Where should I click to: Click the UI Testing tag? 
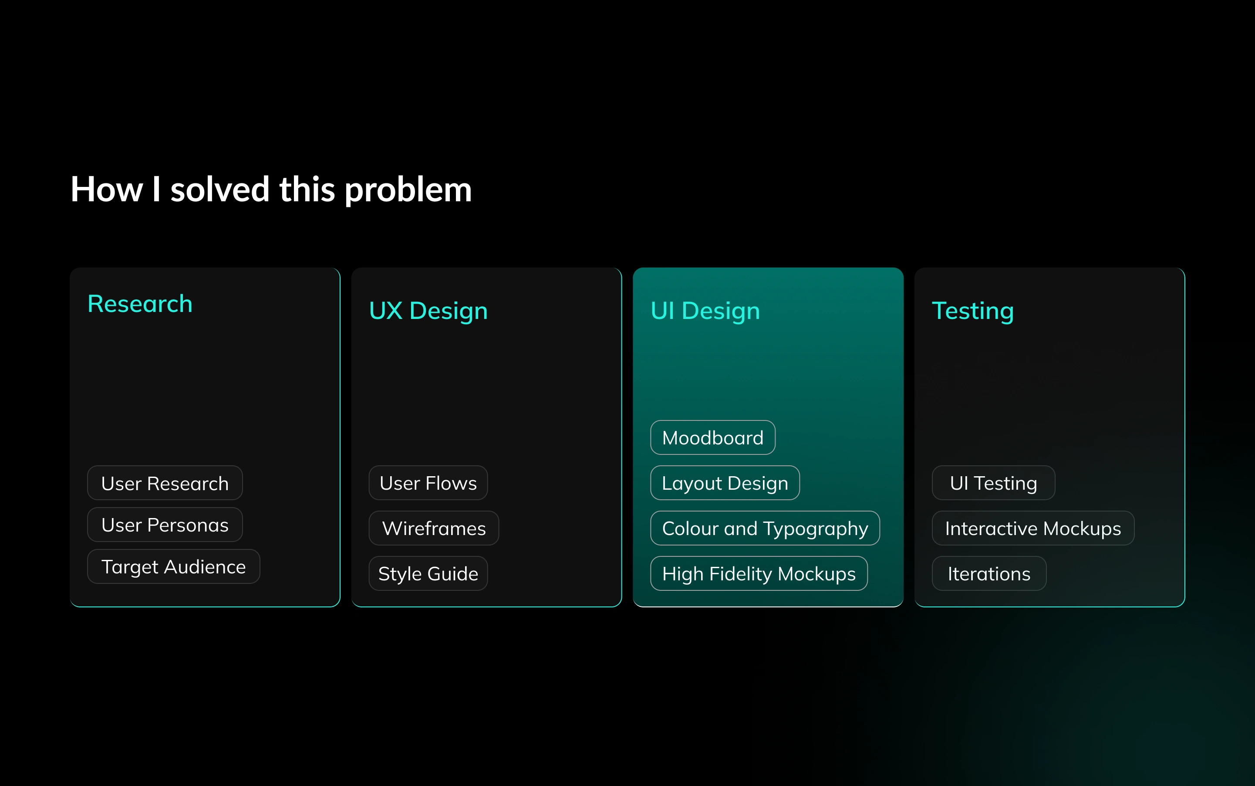[x=993, y=483]
